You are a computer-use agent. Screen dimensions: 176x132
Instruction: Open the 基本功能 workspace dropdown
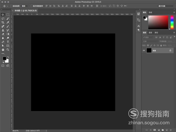(166, 6)
